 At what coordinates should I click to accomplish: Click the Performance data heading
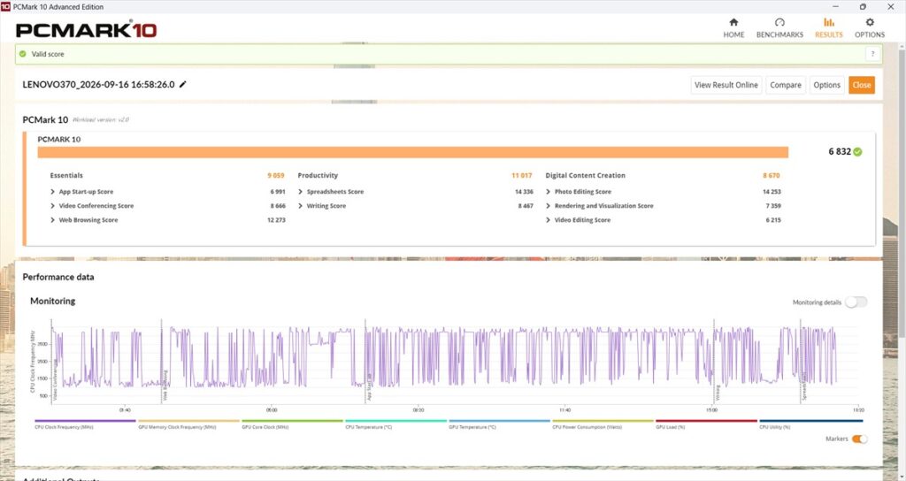pyautogui.click(x=58, y=277)
